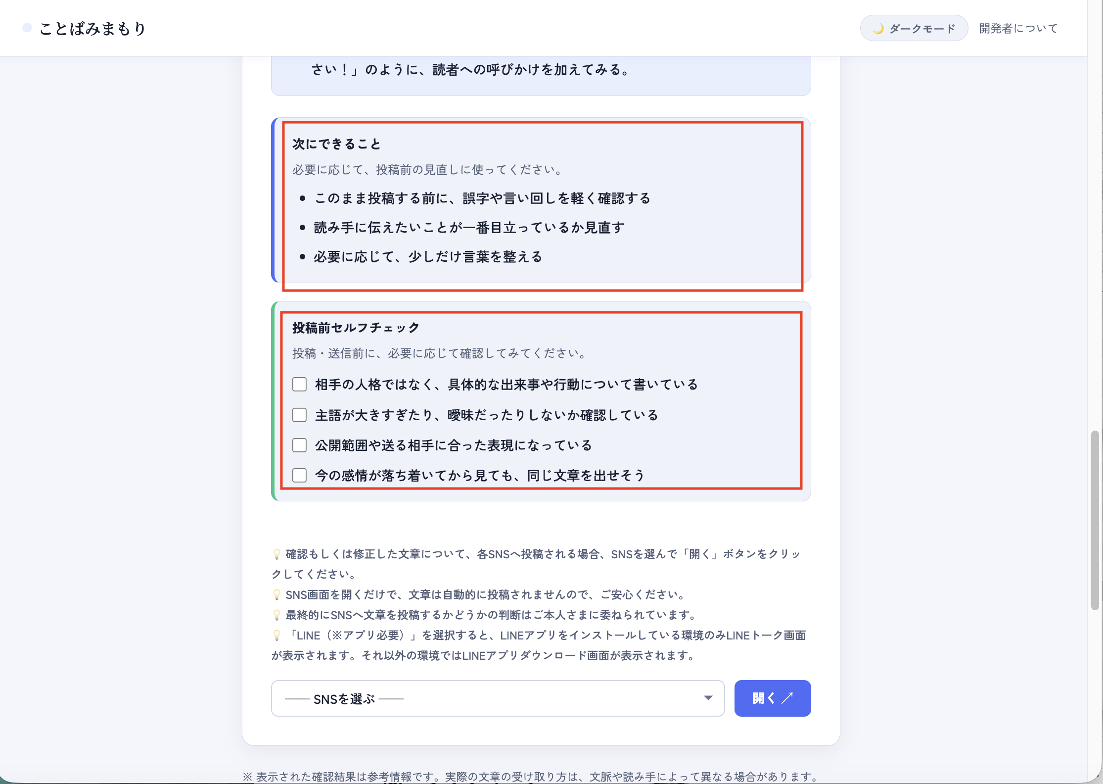Check 主語が大きすぎたり、曖昧だったり checkbox
1103x784 pixels.
pos(299,415)
